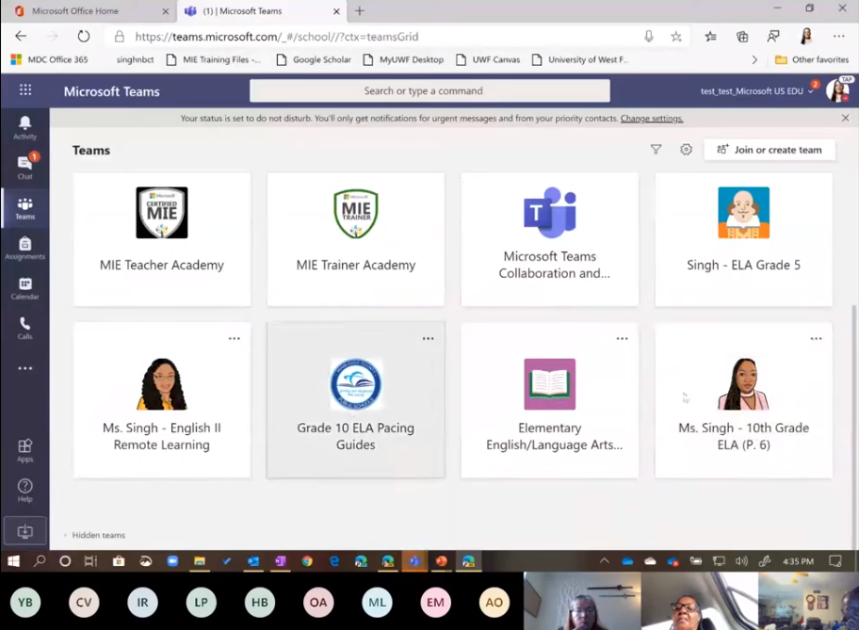
Task: Open MIE Trainer Academy team card
Action: (356, 239)
